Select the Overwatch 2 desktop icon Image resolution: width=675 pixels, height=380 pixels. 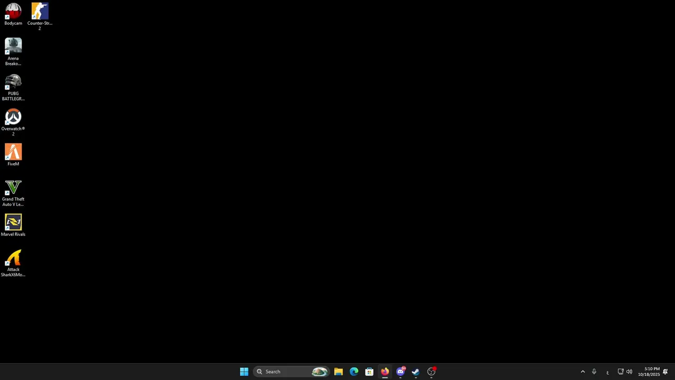13,122
